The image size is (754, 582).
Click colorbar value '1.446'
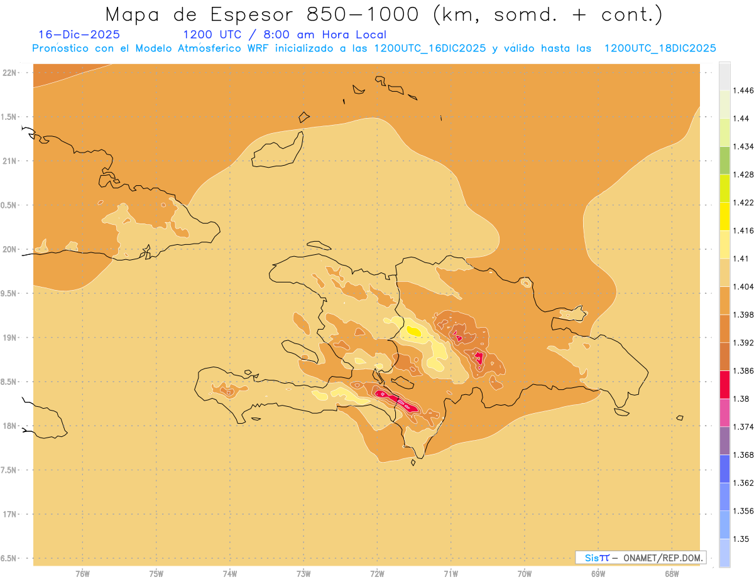743,90
